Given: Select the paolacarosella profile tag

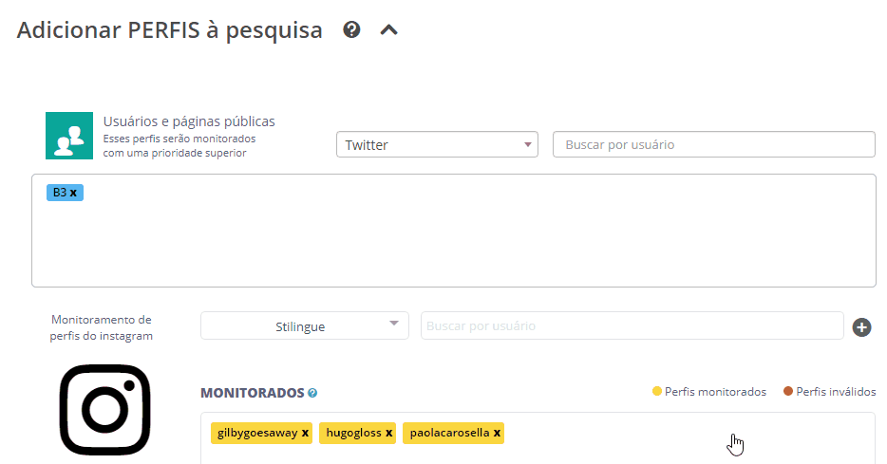Looking at the screenshot, I should (x=449, y=433).
